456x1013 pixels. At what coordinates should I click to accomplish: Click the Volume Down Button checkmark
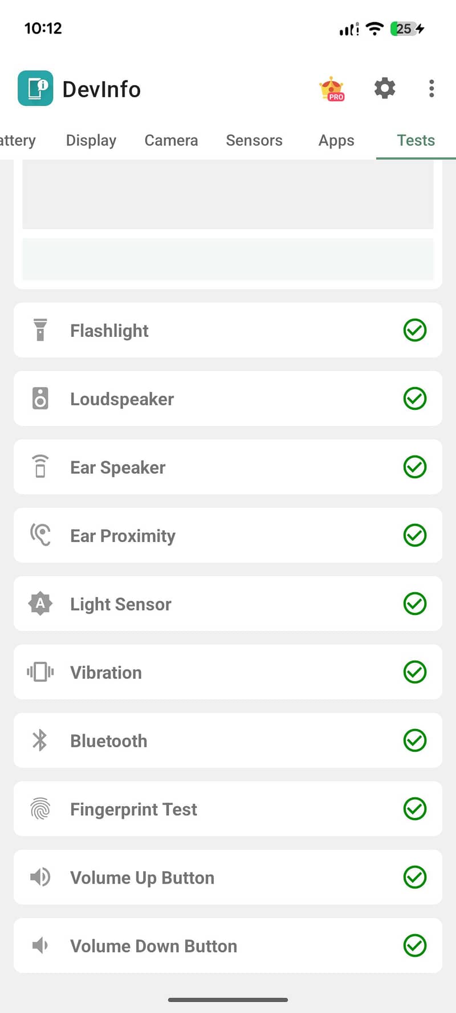point(415,946)
